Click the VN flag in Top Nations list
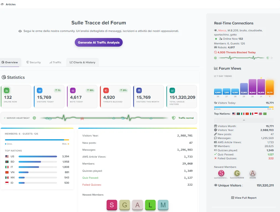280x212 pixels. (x=7, y=172)
